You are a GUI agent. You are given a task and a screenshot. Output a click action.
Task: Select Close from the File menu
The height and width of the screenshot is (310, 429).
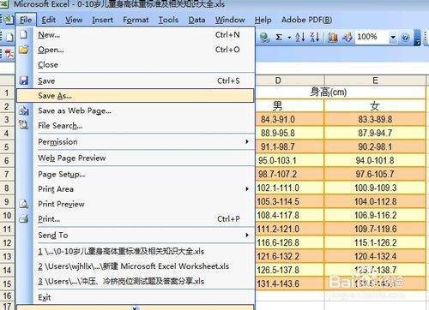[x=135, y=65]
